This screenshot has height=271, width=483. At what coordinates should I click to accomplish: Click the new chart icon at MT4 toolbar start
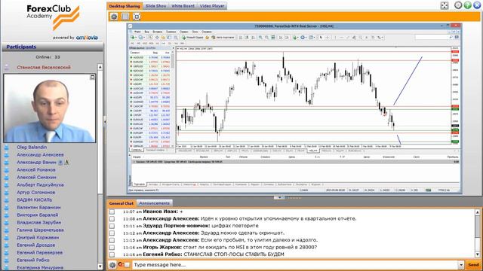click(133, 38)
